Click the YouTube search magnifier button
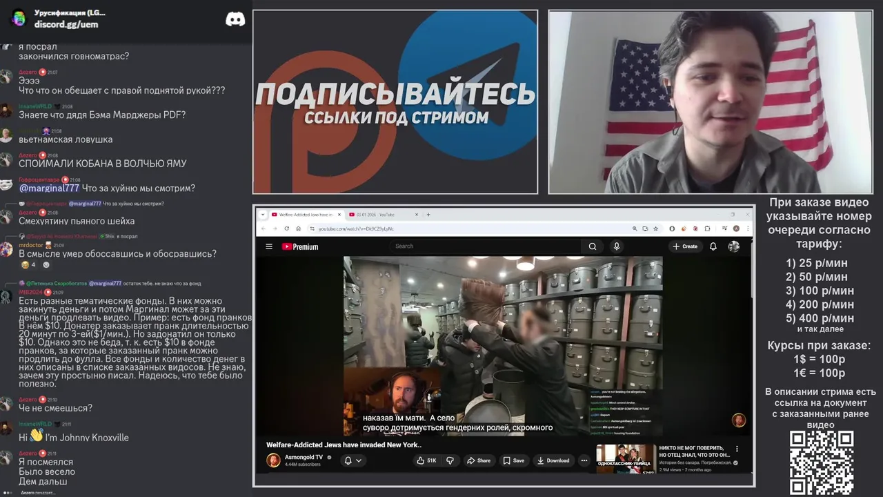 click(x=593, y=246)
